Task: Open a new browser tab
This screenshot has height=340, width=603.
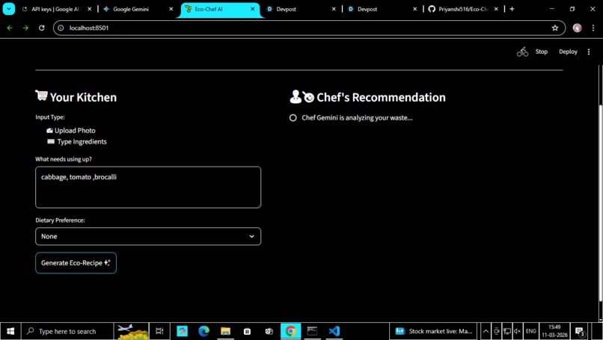Action: 512,9
